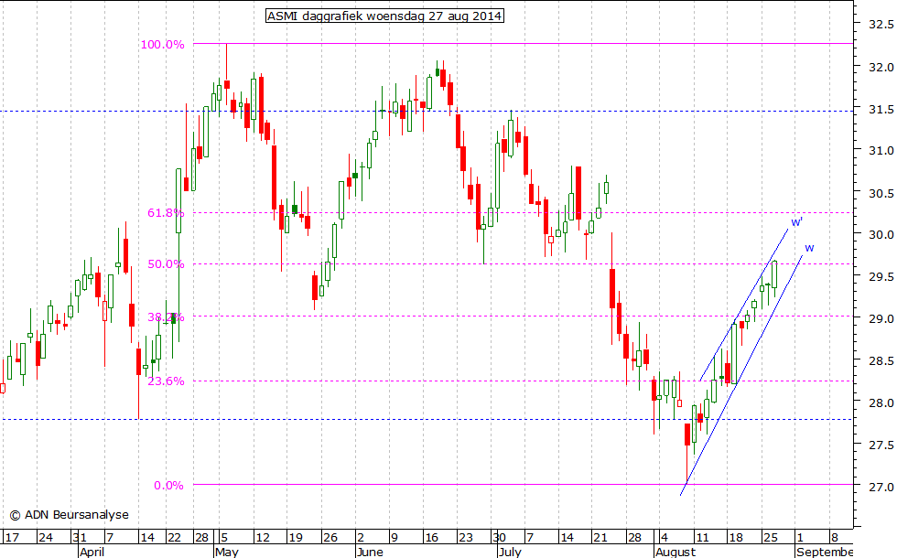The height and width of the screenshot is (558, 897).
Task: Select date label "17" on time axis
Action: pos(12,538)
